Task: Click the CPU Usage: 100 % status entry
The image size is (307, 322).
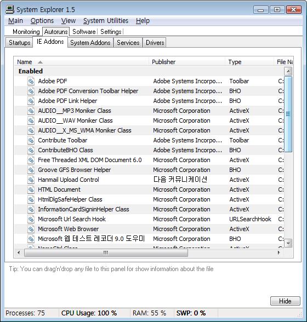Action: [89, 313]
